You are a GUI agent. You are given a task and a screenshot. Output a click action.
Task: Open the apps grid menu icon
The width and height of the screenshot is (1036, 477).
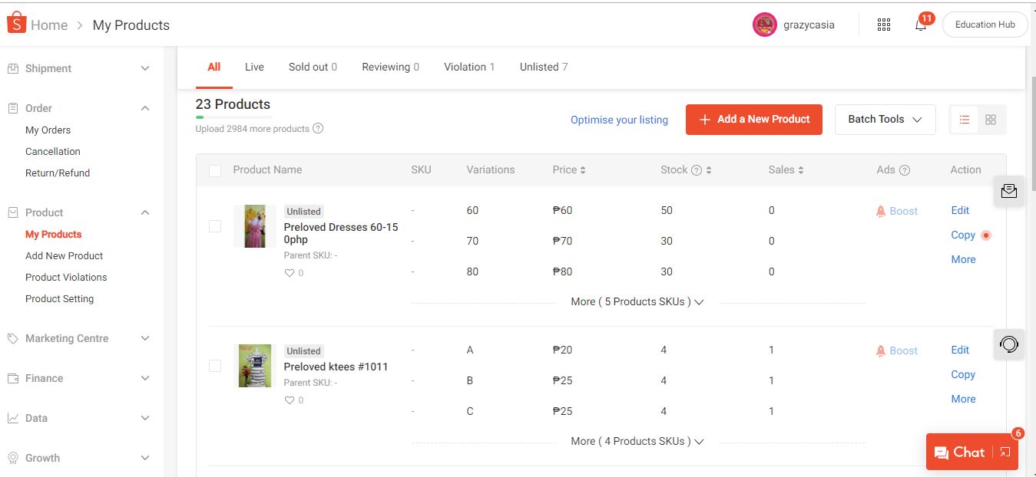tap(884, 25)
